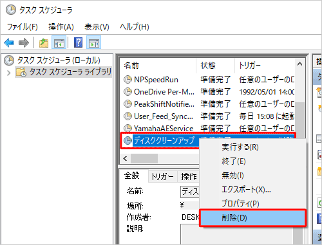Click the 毎日 15:08 に起動 trigger cell

tap(267, 116)
